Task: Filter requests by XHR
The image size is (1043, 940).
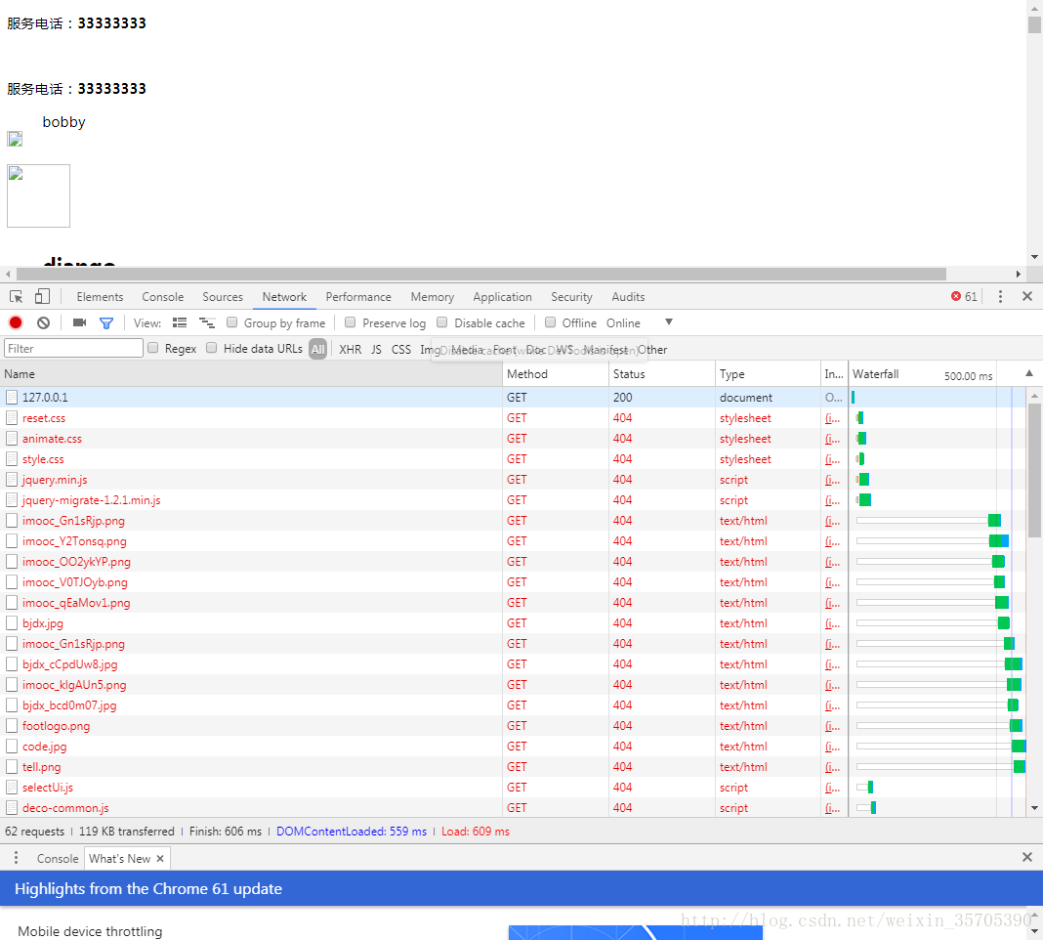Action: (x=350, y=350)
